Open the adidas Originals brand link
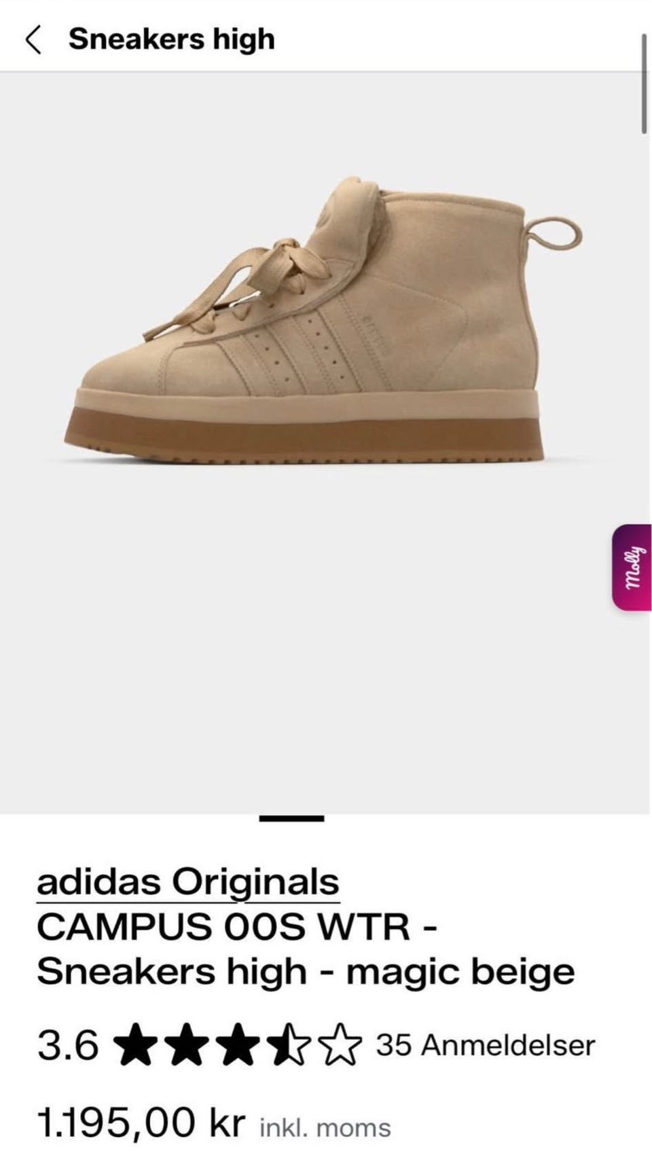This screenshot has height=1160, width=652. tap(188, 883)
